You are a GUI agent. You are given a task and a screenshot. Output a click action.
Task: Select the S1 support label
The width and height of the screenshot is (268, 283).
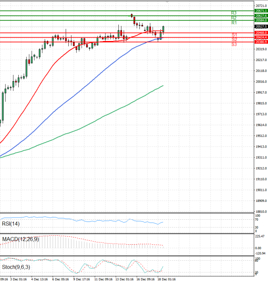tap(234, 35)
